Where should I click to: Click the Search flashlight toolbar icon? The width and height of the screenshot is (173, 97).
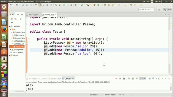[113, 5]
